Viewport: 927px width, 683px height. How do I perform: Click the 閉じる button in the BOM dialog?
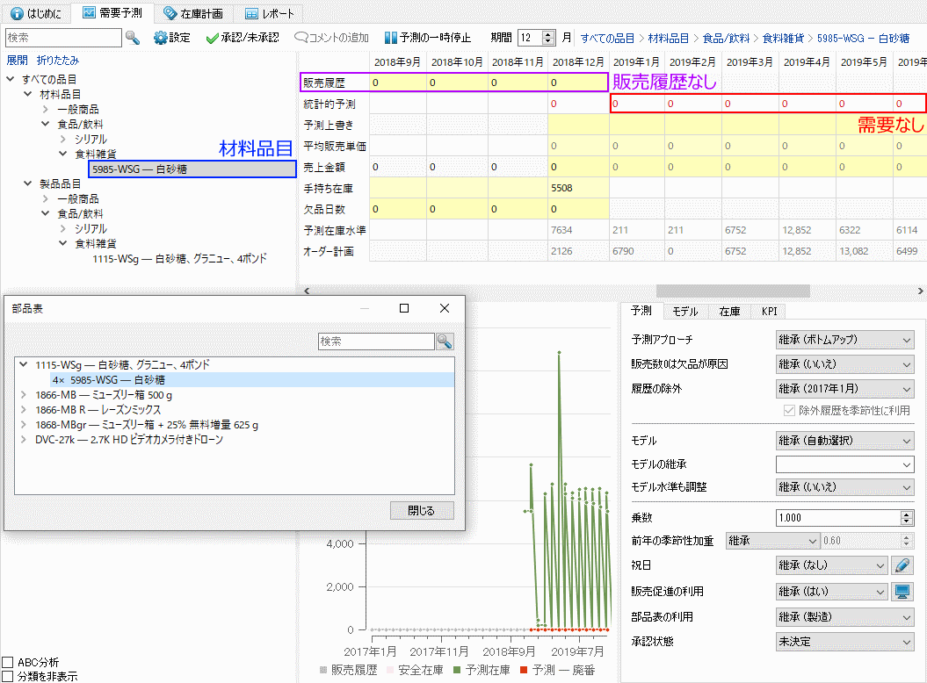tap(422, 510)
